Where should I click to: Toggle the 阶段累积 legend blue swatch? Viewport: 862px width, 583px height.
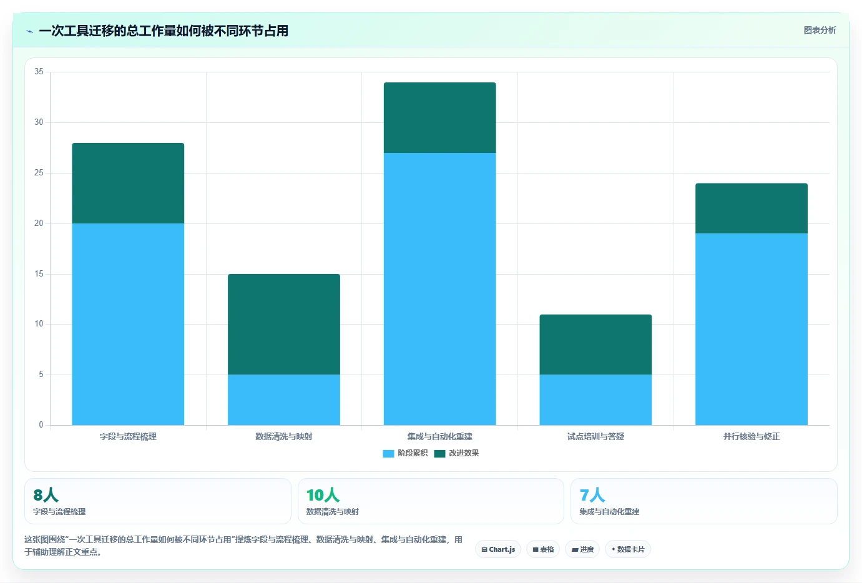point(388,454)
